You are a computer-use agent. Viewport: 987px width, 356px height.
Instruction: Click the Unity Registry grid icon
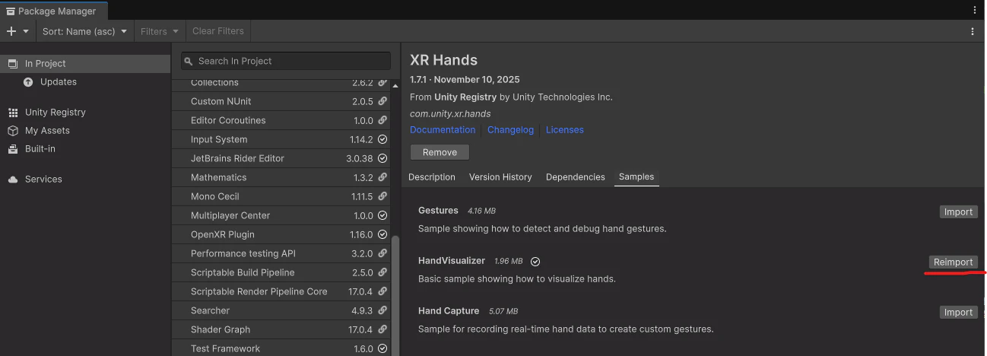[x=12, y=112]
